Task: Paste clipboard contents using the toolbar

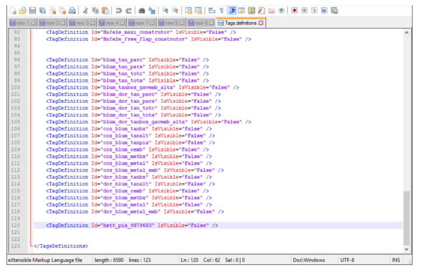Action: point(106,11)
